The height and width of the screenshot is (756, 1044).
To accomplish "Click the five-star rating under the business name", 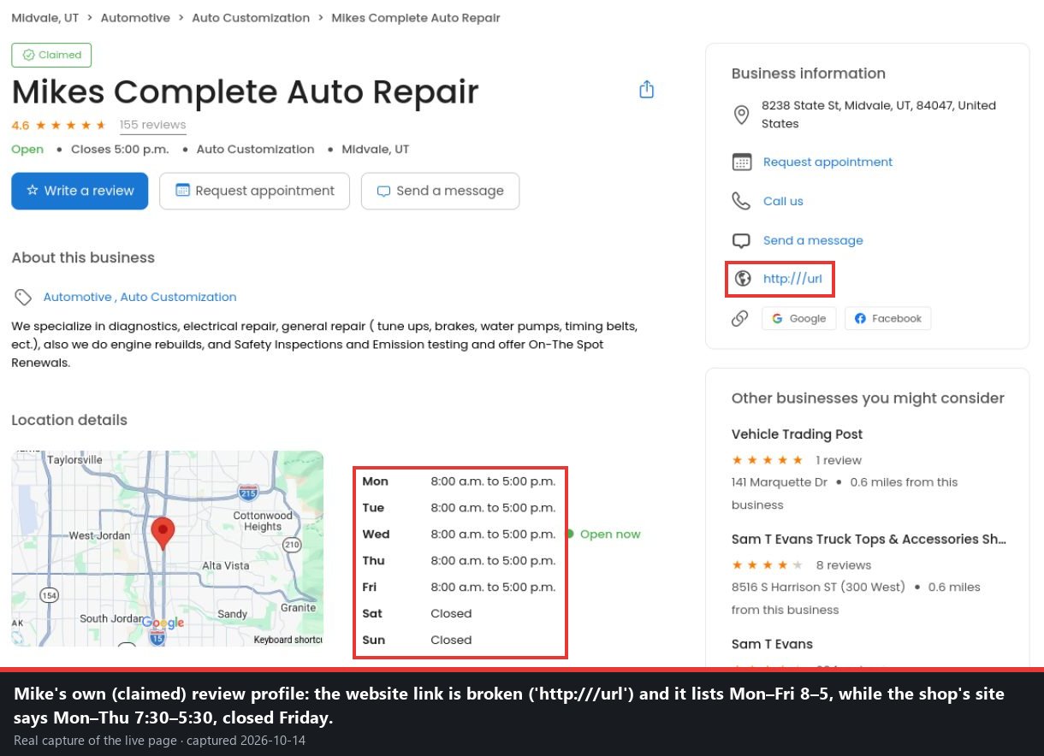I will point(70,125).
